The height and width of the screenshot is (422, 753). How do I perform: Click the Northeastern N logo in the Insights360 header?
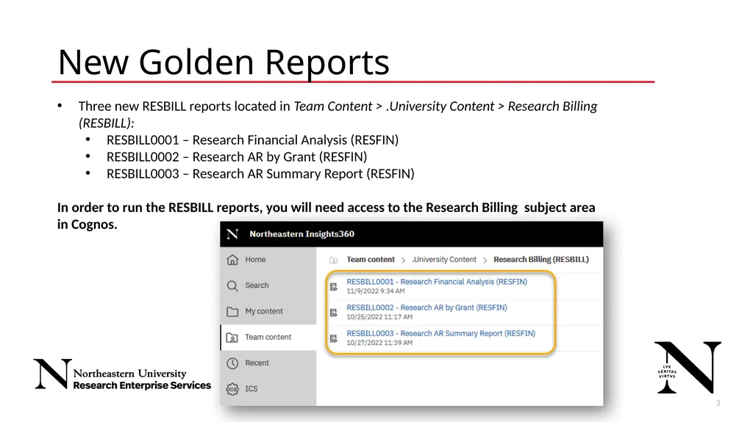tap(232, 234)
